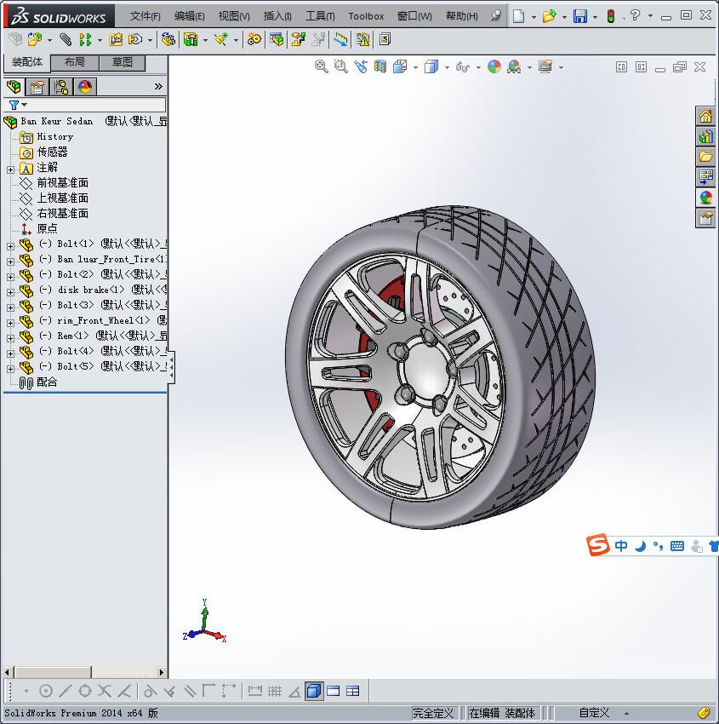The image size is (719, 724).
Task: Open the Edit Appearance color ball icon
Action: click(494, 67)
